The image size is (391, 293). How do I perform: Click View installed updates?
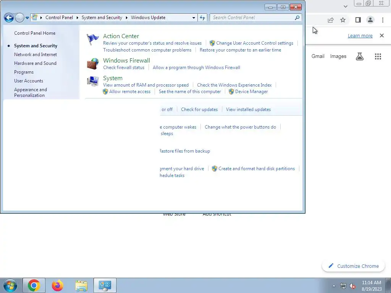pyautogui.click(x=248, y=109)
